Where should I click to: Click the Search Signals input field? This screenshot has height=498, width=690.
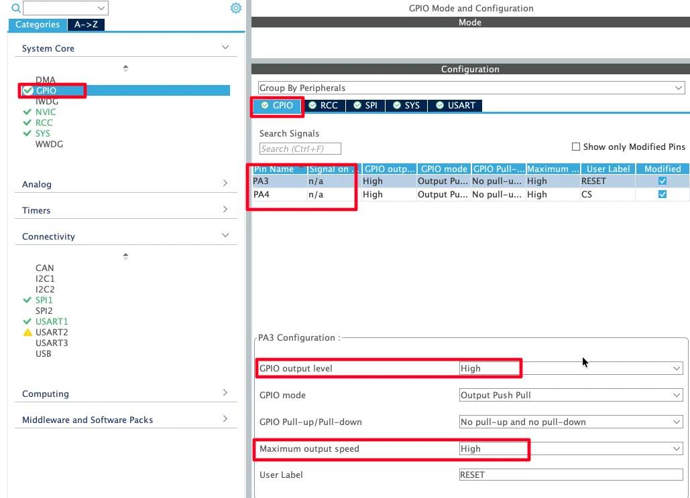click(x=300, y=149)
